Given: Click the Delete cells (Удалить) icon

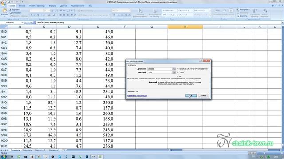Looking at the screenshot, I should click(224, 11).
